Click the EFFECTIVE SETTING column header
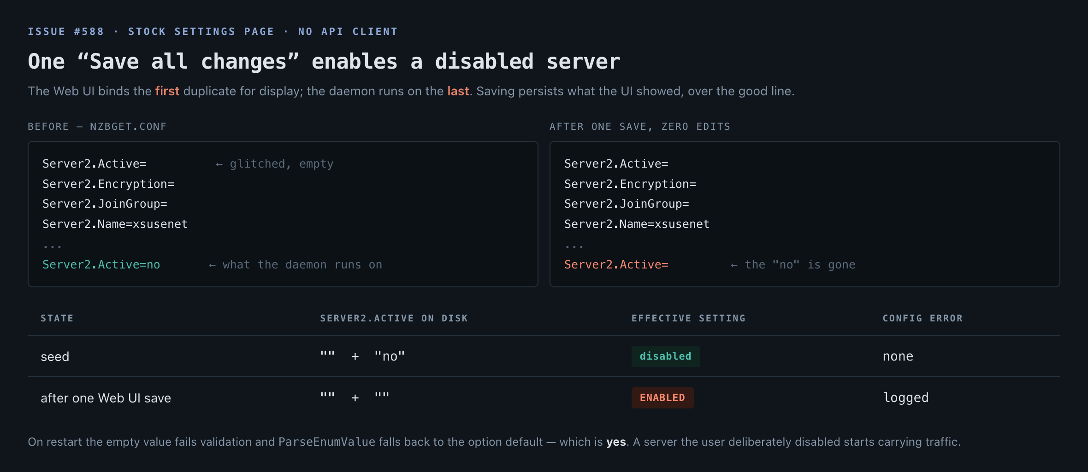Screen dimensions: 1088x472 (x=688, y=318)
